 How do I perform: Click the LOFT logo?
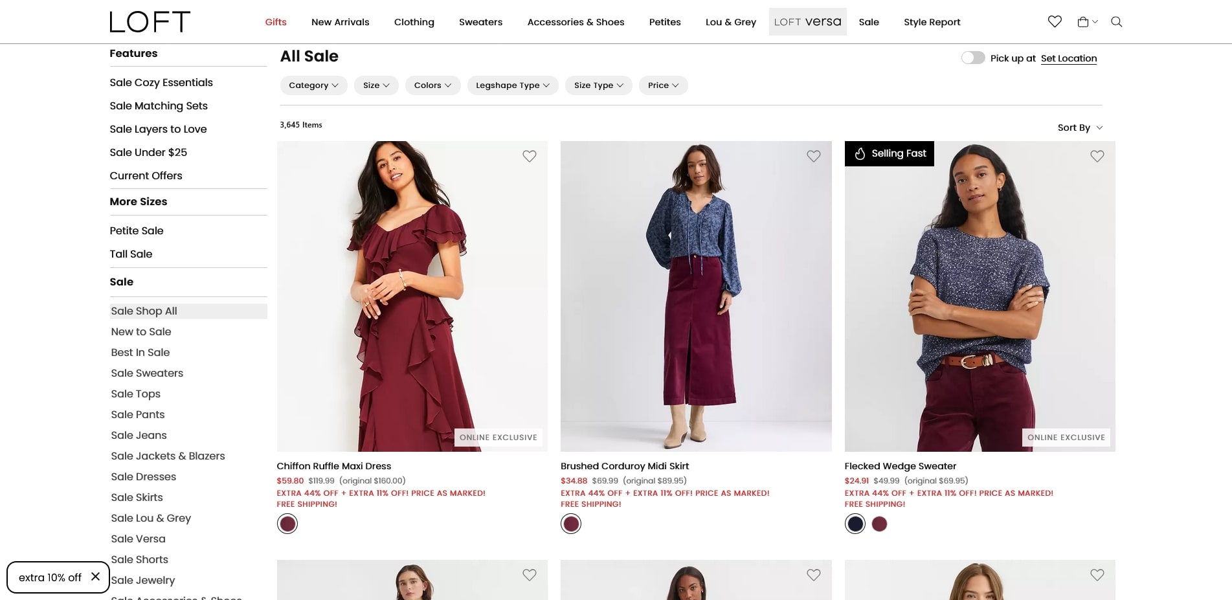coord(150,22)
